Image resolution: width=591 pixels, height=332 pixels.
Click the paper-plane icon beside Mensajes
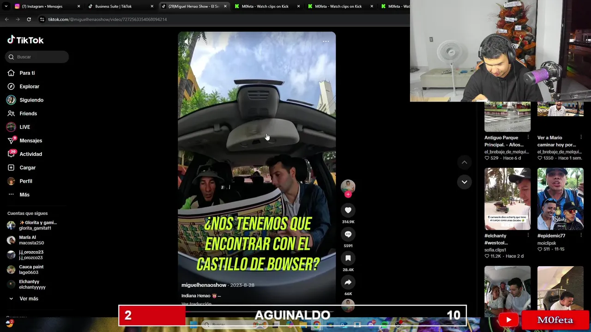(x=11, y=141)
